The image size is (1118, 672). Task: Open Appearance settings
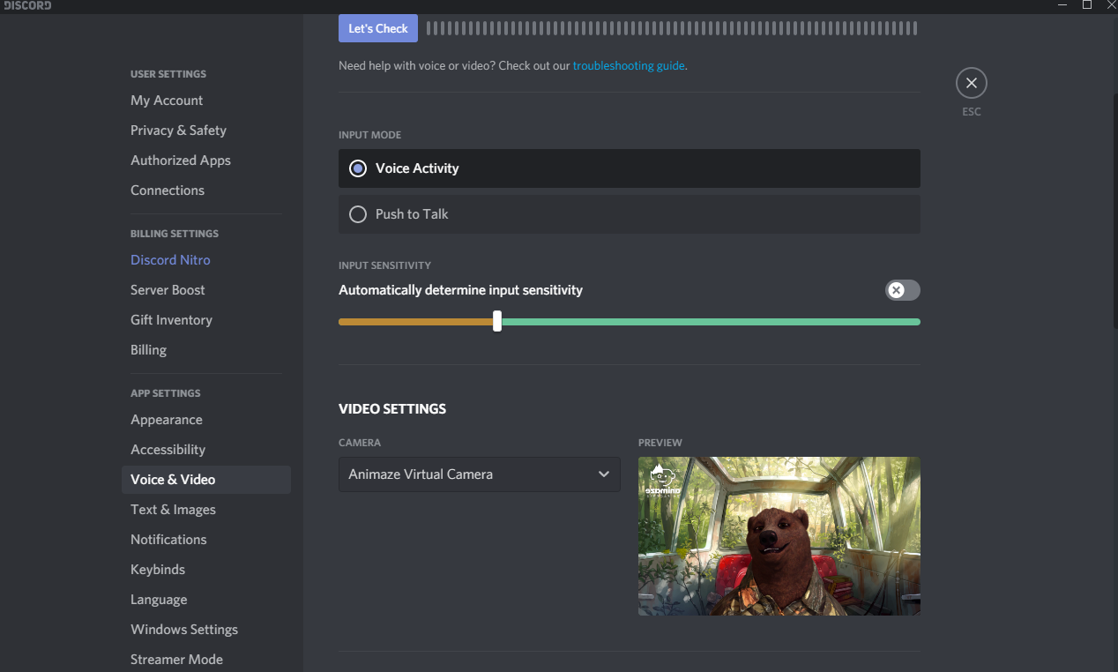(x=167, y=419)
